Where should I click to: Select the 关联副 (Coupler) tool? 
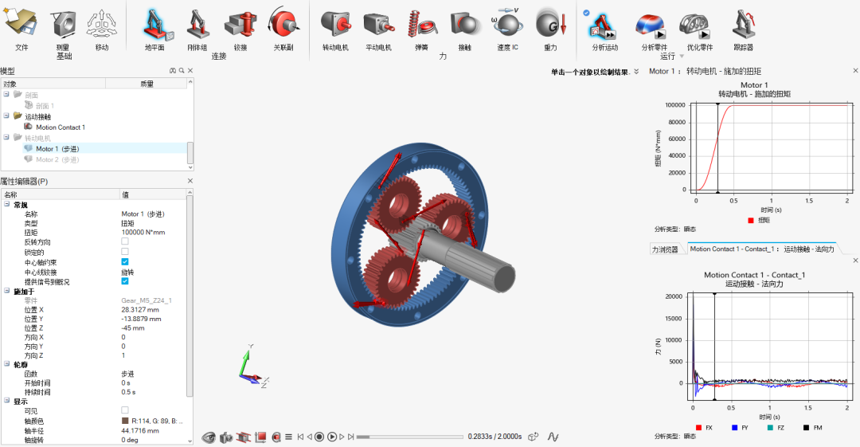click(283, 29)
